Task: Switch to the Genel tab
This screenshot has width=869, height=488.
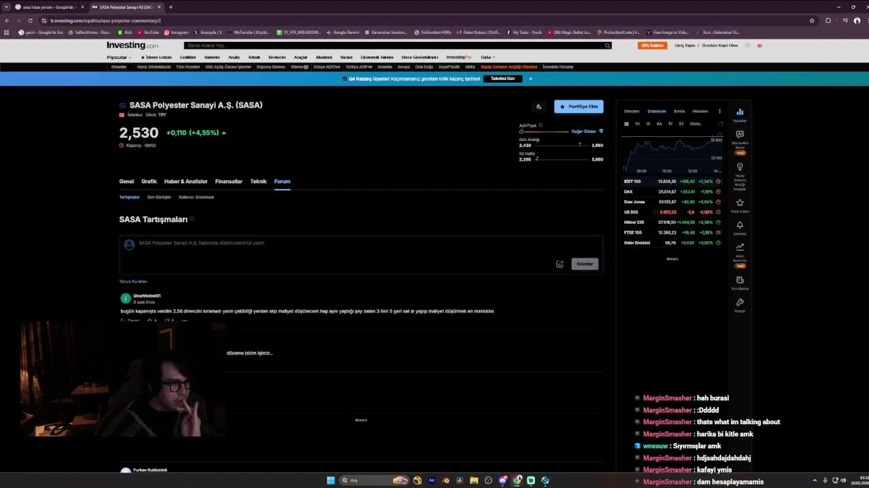Action: click(x=126, y=182)
